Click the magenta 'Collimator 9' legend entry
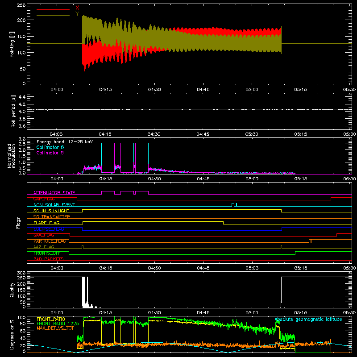Viewport: 357px width, 357px height. point(50,153)
